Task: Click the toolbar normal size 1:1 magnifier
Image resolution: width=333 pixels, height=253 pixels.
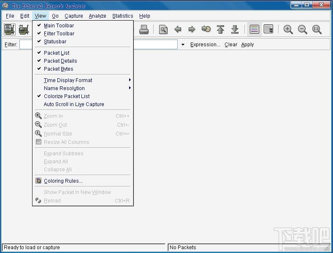Action: (317, 29)
